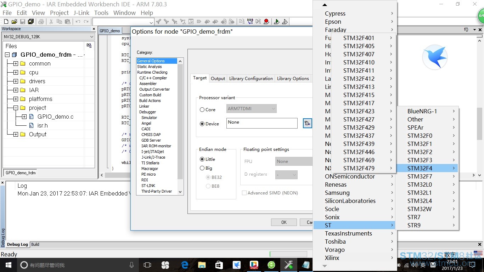Viewport: 484px width, 272px height.
Task: Open Microsoft Edge from taskbar
Action: (185, 265)
